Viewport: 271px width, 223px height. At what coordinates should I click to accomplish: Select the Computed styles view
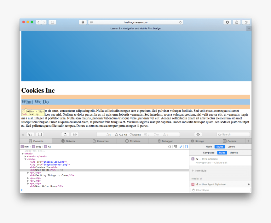coord(209,153)
